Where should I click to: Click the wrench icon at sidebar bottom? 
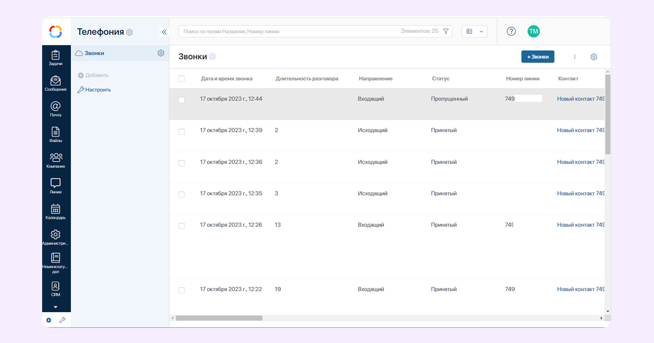[62, 320]
